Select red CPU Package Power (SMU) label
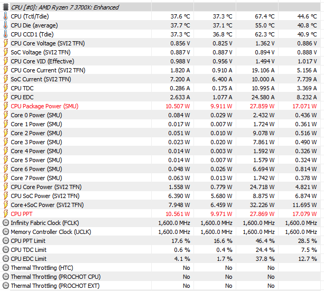Image resolution: width=324 pixels, height=291 pixels. 44,106
